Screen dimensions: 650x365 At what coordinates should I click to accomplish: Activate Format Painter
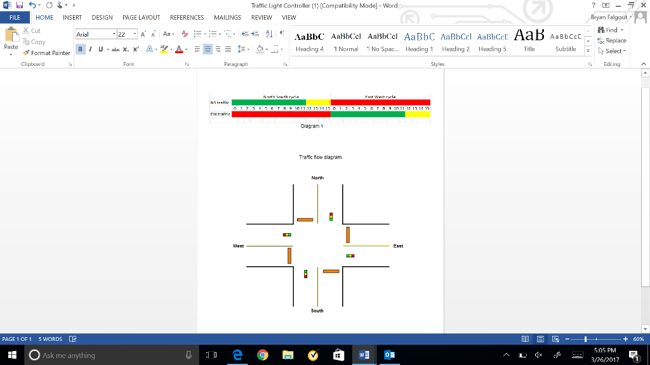tap(46, 53)
